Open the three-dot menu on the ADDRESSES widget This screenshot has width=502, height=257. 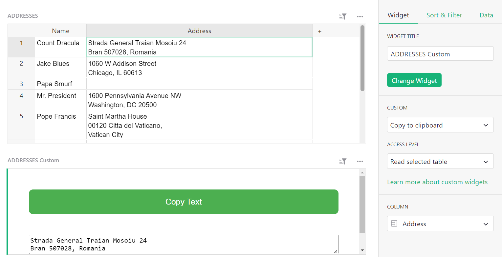[x=360, y=16]
